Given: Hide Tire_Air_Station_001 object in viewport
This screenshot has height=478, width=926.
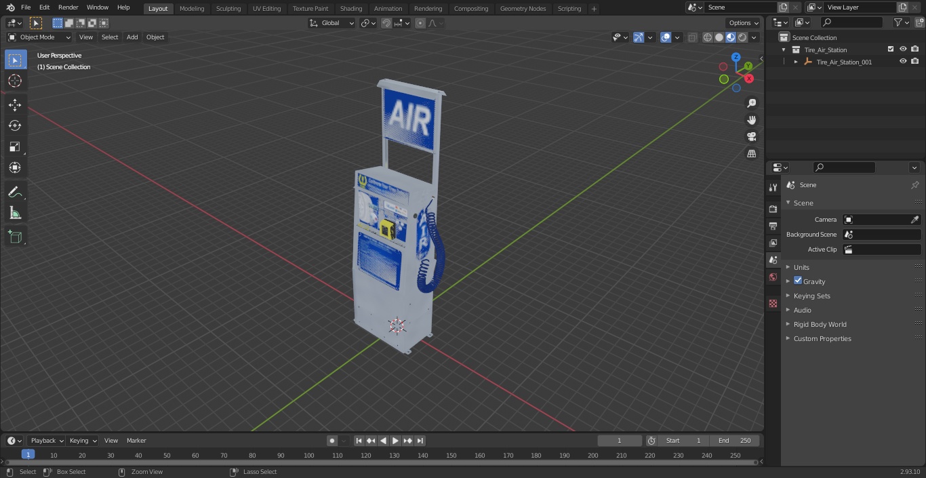Looking at the screenshot, I should point(903,62).
